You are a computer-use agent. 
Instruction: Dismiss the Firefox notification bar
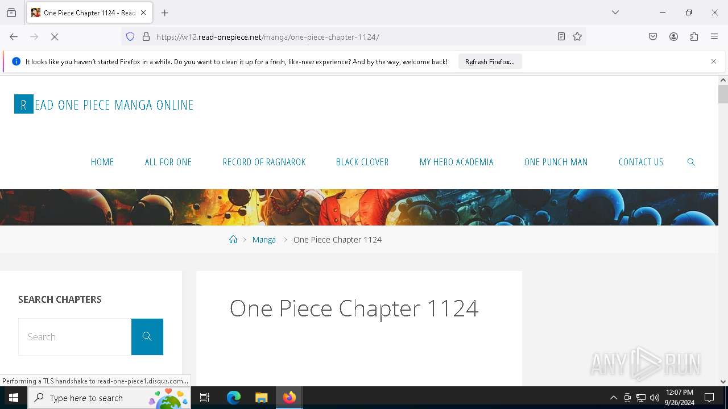pyautogui.click(x=714, y=61)
